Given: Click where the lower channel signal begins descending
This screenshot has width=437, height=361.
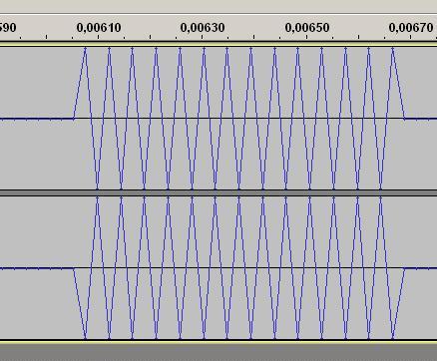Looking at the screenshot, I should click(74, 268).
